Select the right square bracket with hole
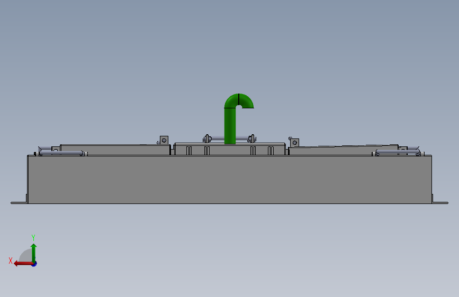The image size is (459, 297). pyautogui.click(x=294, y=143)
